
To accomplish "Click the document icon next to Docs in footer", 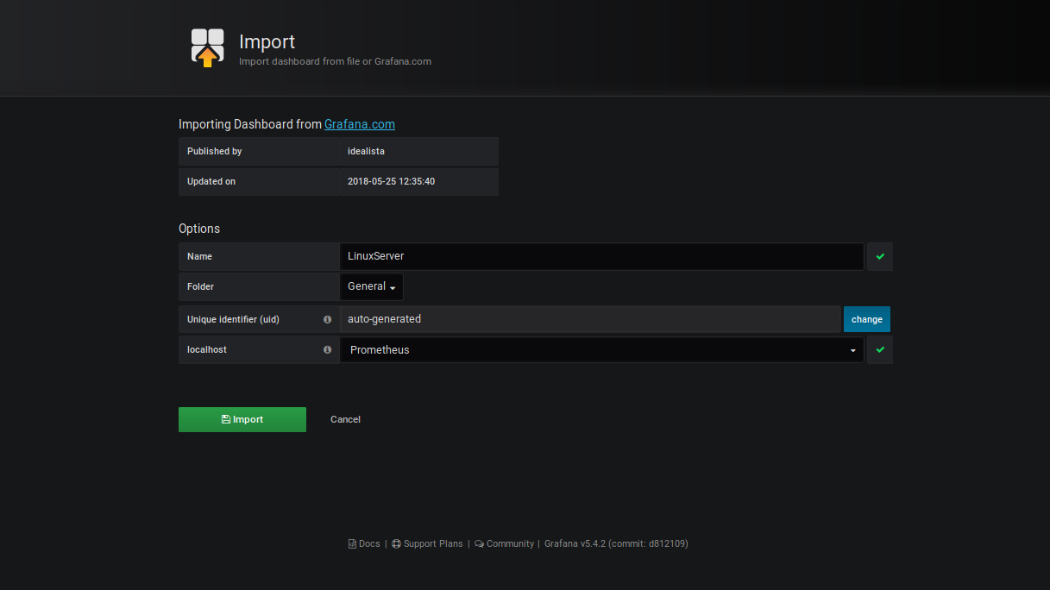I will tap(351, 543).
